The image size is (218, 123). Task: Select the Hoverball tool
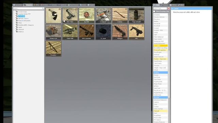click(x=160, y=26)
